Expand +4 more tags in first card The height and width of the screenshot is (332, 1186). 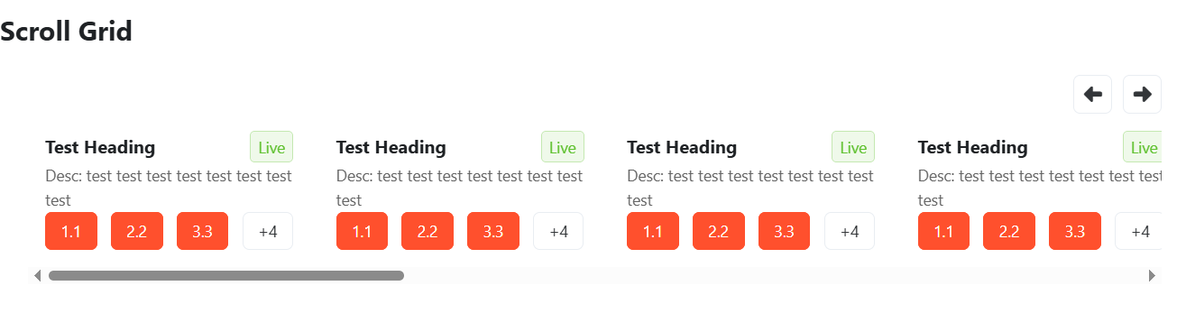[268, 231]
